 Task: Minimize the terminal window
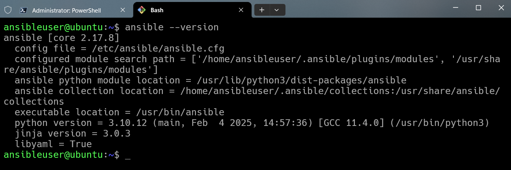[456, 8]
